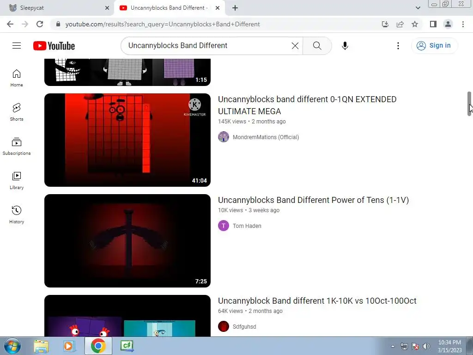
Task: Open Shorts in the sidebar
Action: 17,112
